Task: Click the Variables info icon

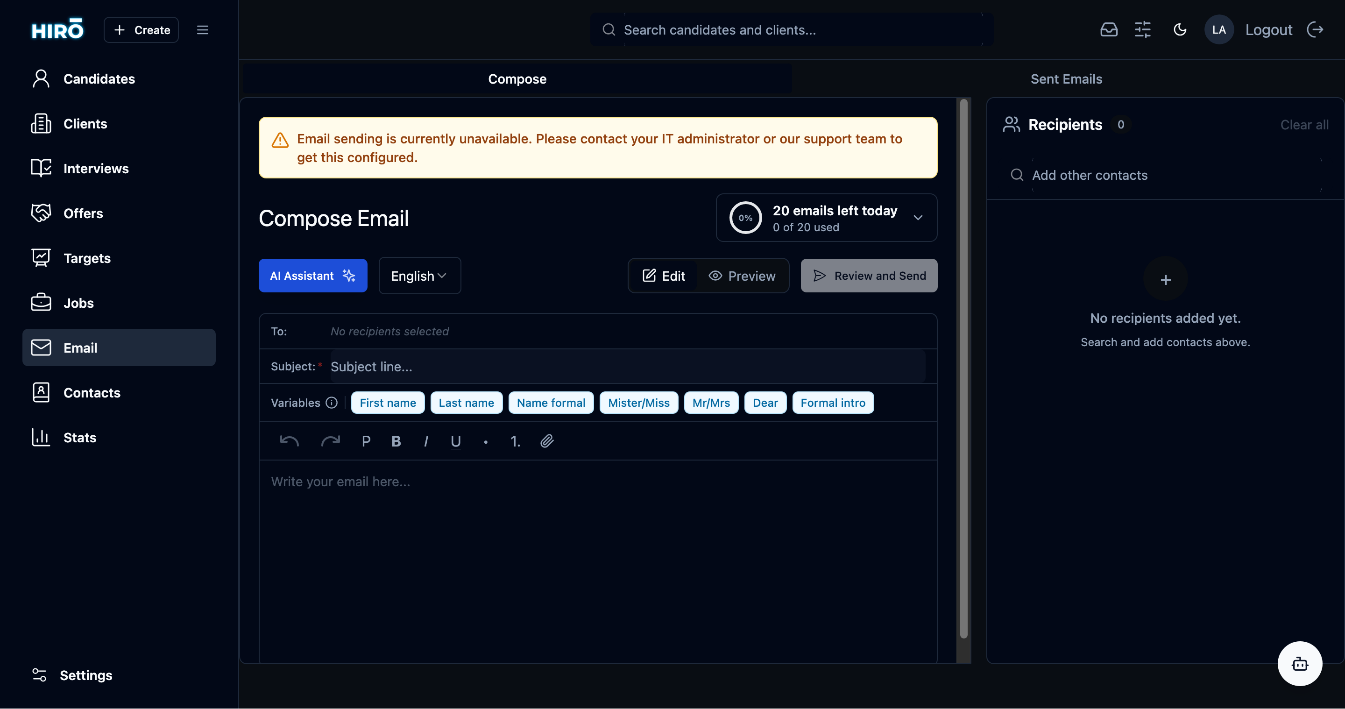Action: (332, 403)
